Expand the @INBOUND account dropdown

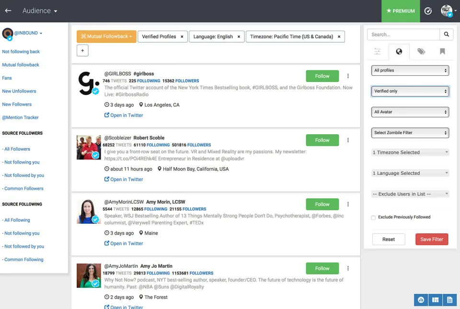(x=28, y=33)
